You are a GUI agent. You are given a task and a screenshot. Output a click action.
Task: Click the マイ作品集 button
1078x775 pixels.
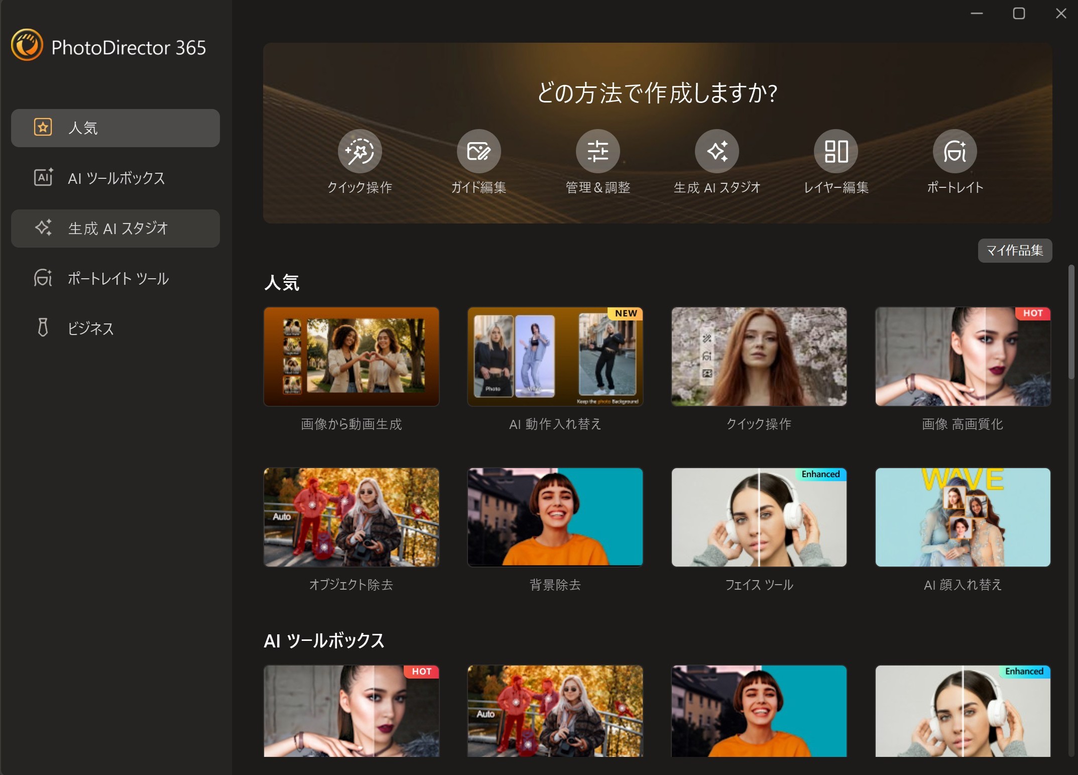pos(1014,250)
